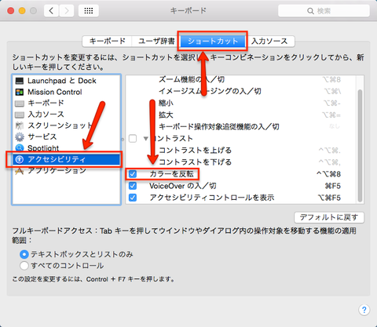Open the help question mark button
377x327 pixels.
pyautogui.click(x=364, y=310)
